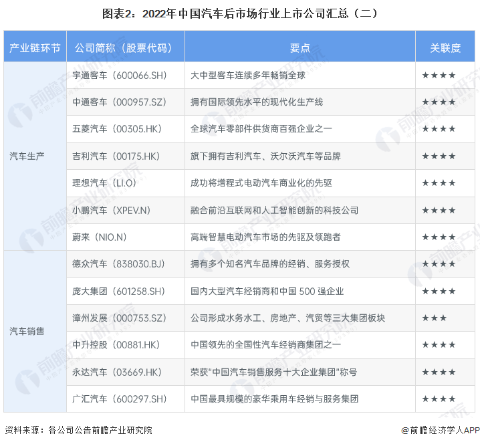Click 大中型客车连续多年畅销全球 text
This screenshot has width=480, height=444.
tap(248, 76)
